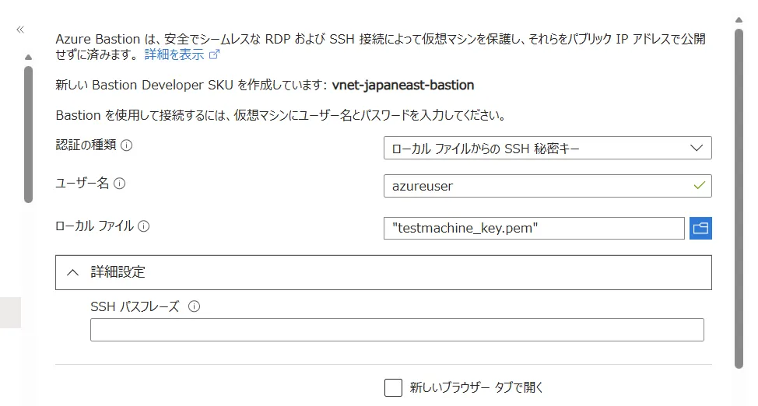Open the 詳細を表示 link
Image resolution: width=758 pixels, height=406 pixels.
click(x=174, y=54)
